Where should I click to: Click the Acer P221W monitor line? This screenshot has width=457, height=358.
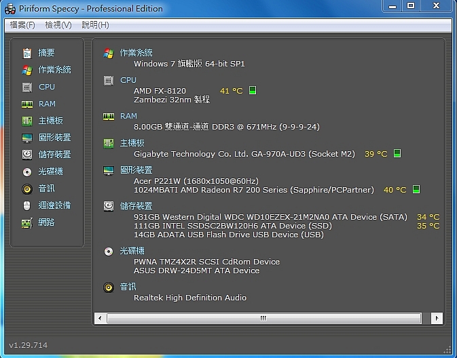coord(196,181)
